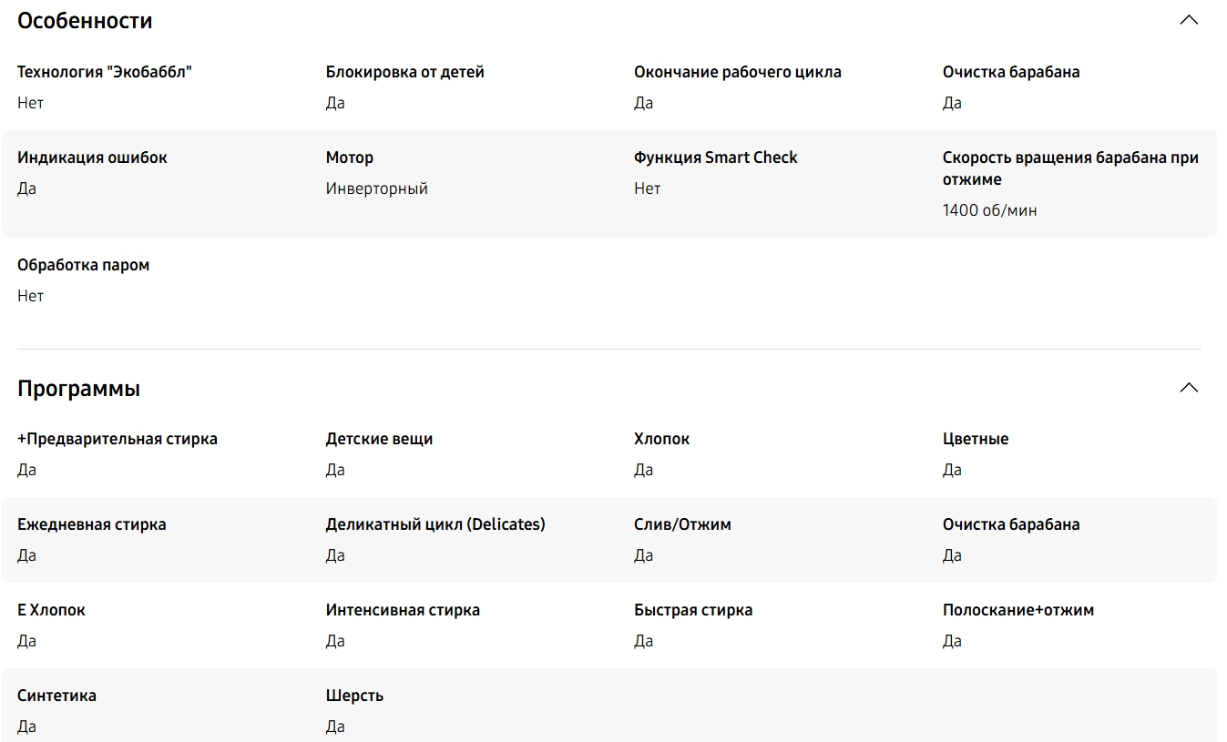Select the Технология "Экобаббл" label
1227x742 pixels.
tap(105, 72)
